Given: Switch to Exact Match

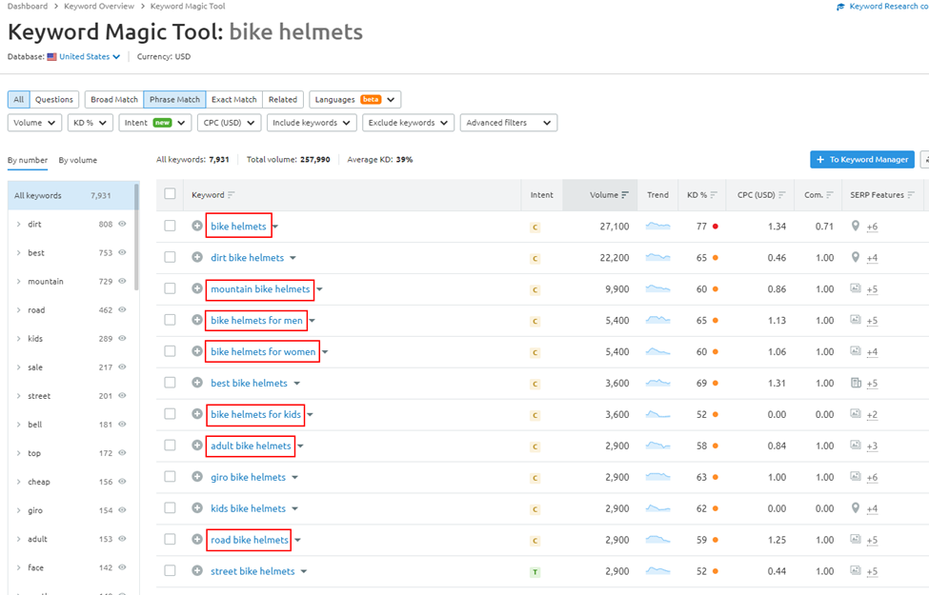Looking at the screenshot, I should click(234, 99).
